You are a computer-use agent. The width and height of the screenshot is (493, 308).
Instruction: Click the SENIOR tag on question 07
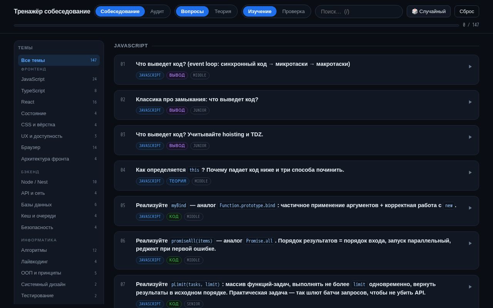[x=193, y=304]
